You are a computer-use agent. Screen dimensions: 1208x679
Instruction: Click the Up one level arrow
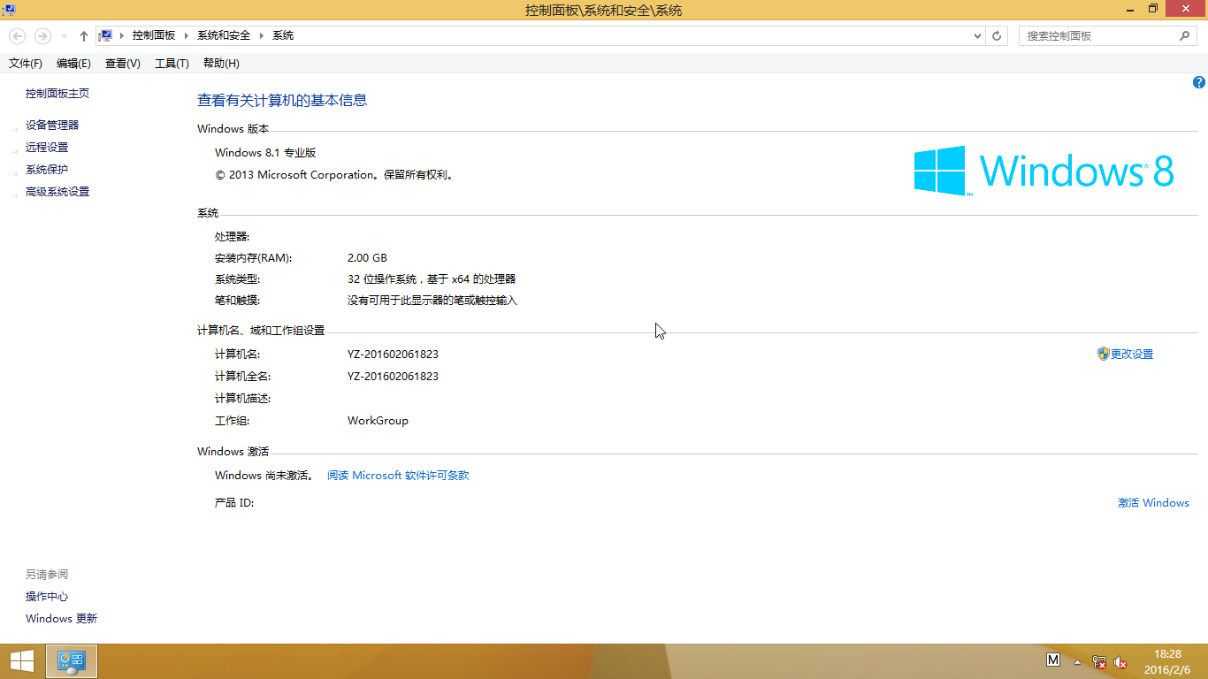click(x=84, y=36)
